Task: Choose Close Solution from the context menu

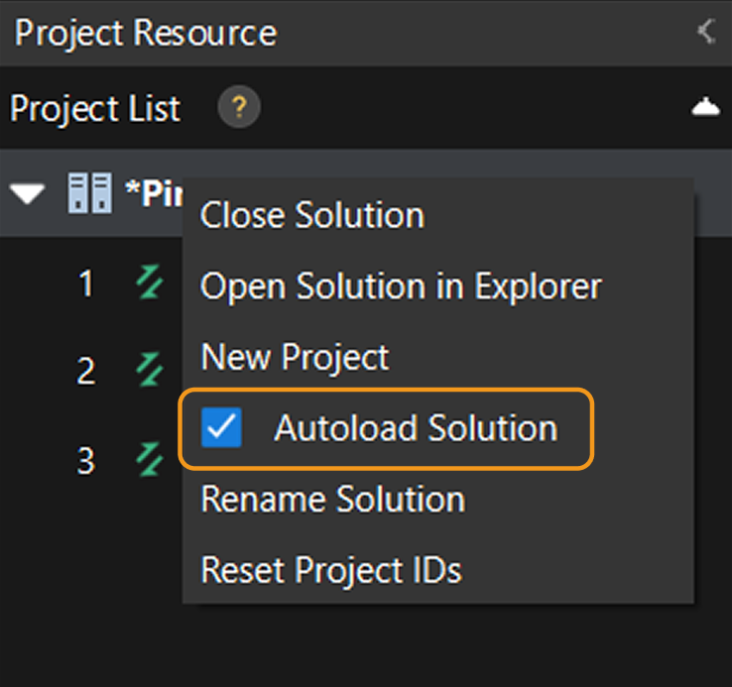Action: coord(312,215)
